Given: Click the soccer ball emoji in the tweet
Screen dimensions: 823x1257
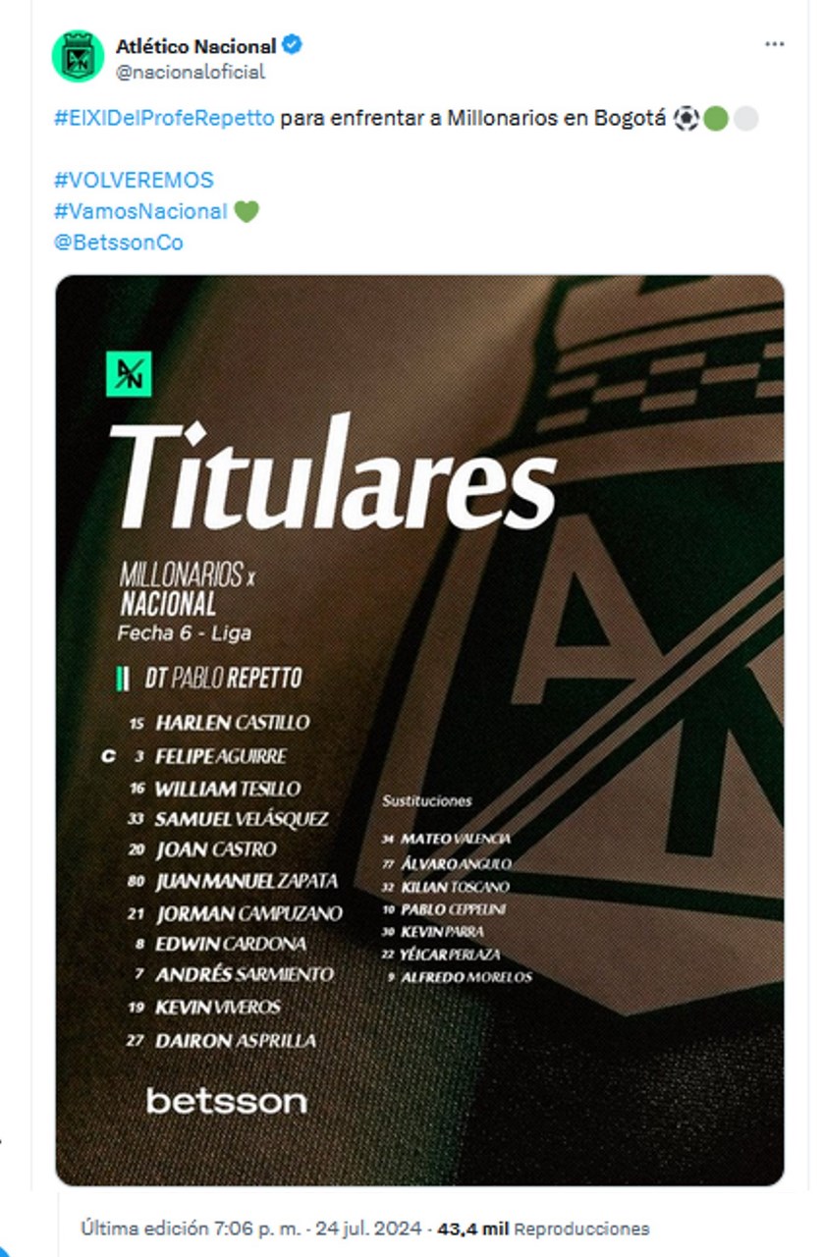Looking at the screenshot, I should (686, 120).
